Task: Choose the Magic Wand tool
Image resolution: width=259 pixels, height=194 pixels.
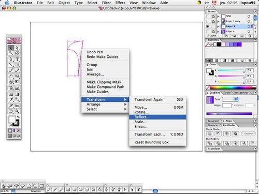Action: click(11, 53)
